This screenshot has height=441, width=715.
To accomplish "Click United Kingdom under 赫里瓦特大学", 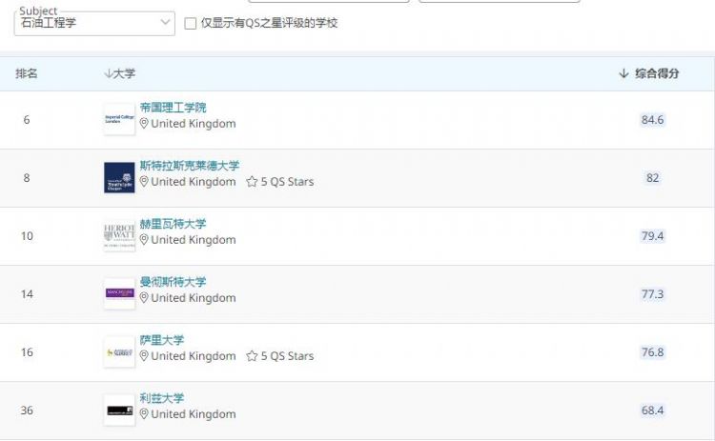I will pyautogui.click(x=194, y=240).
